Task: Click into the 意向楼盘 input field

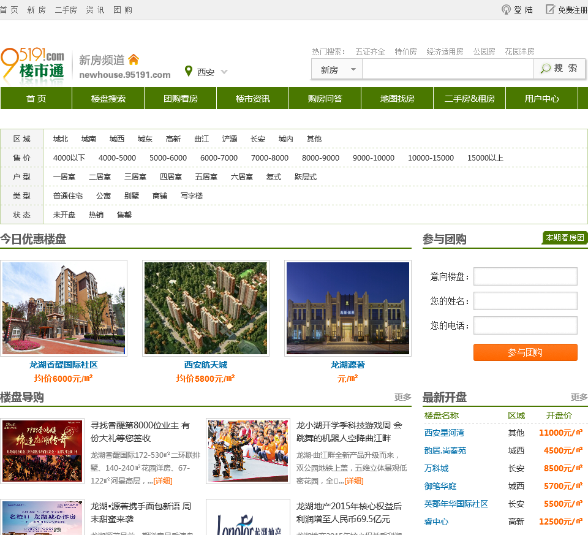Action: [x=525, y=276]
